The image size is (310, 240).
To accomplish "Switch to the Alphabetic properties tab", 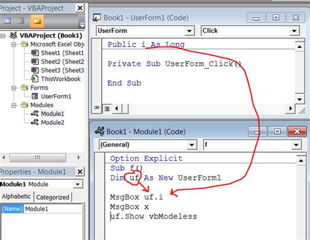I will coord(16,196).
